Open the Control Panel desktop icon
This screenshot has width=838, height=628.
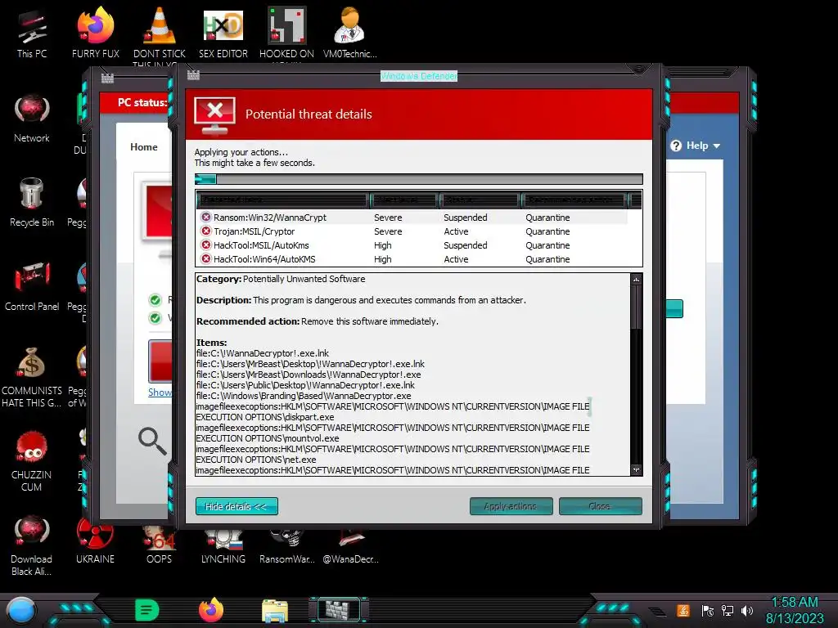pos(32,287)
